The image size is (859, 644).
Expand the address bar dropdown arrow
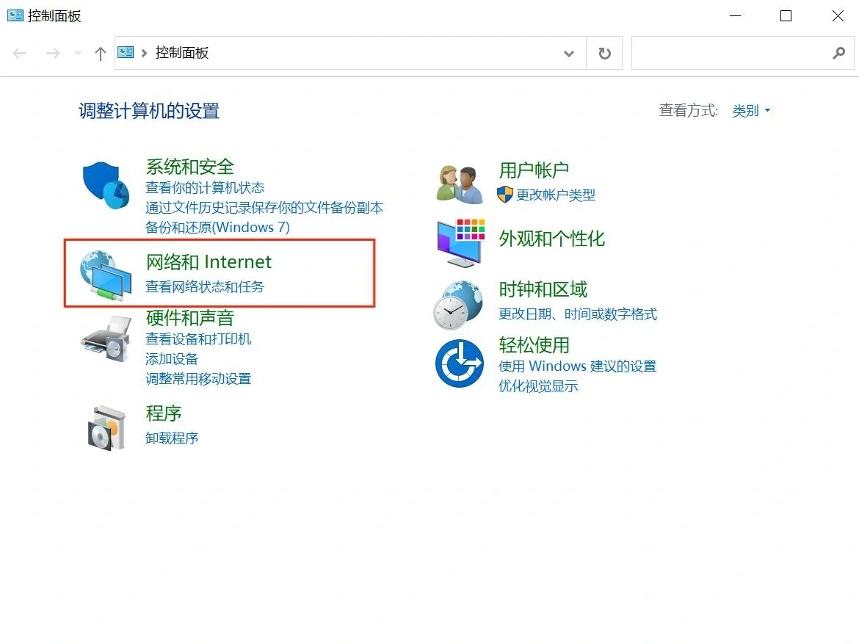tap(569, 53)
